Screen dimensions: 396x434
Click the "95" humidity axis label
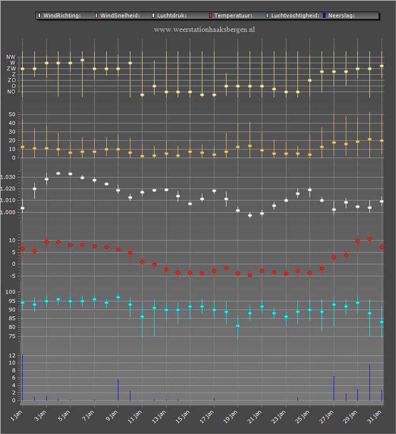tap(12, 301)
